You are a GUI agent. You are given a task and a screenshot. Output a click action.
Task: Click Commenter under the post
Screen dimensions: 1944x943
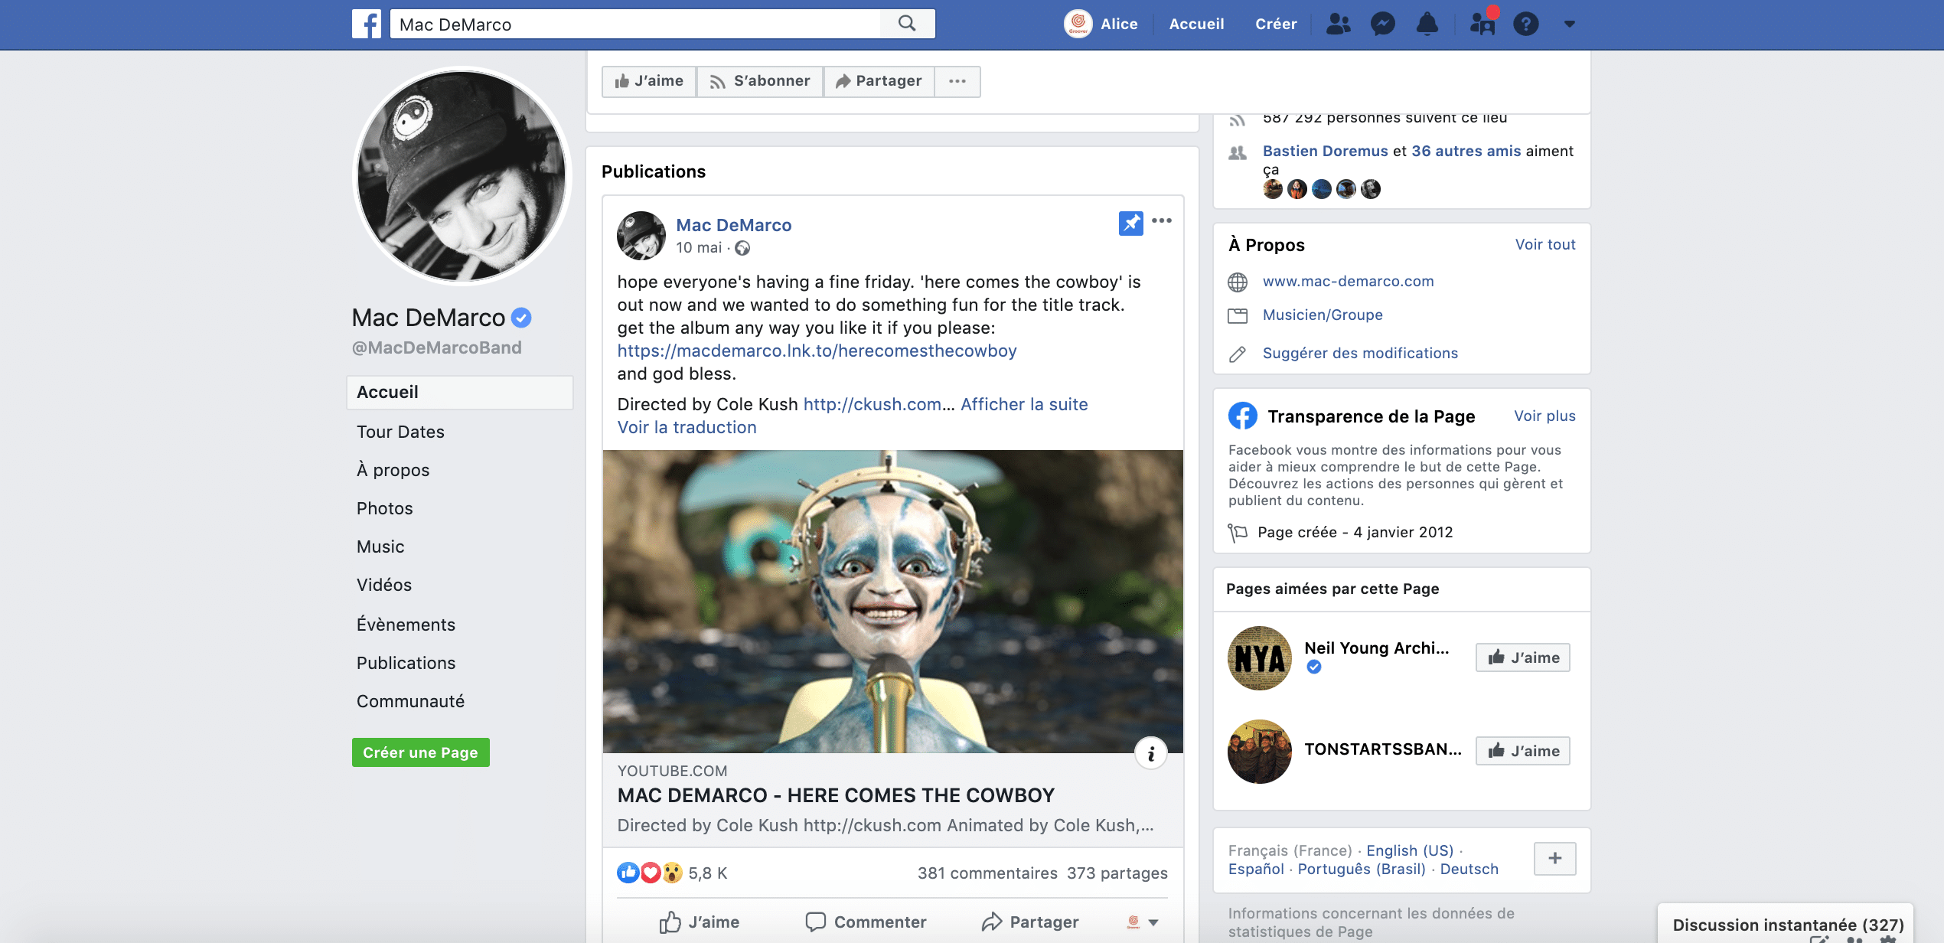pyautogui.click(x=866, y=922)
